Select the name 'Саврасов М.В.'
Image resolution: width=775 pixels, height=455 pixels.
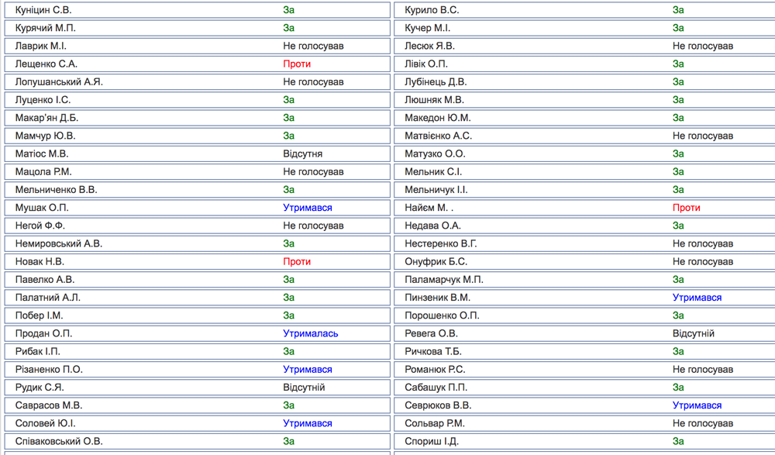tap(49, 405)
